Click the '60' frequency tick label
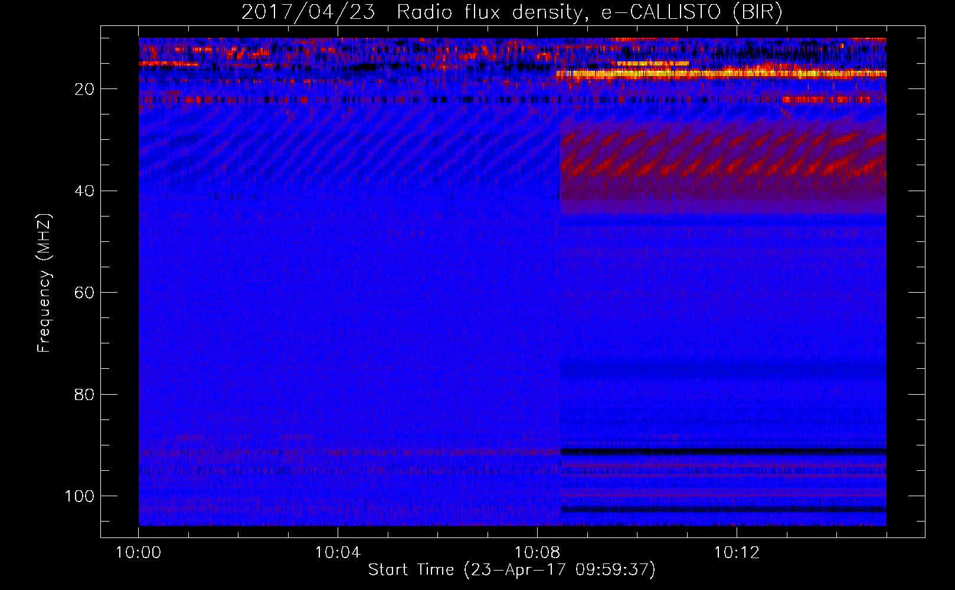 pyautogui.click(x=85, y=293)
